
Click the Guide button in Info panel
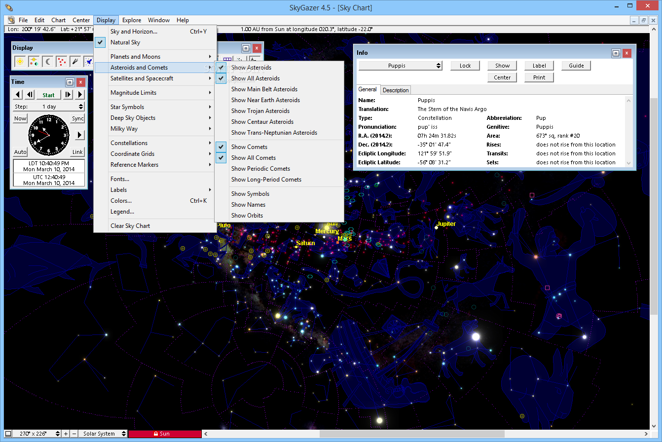click(576, 66)
